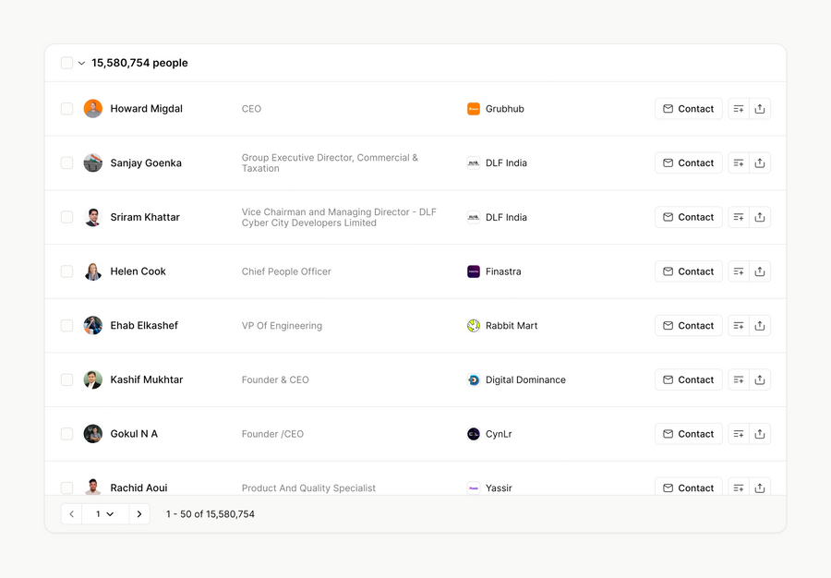Screen dimensions: 831x578
Task: Click the export icon on Rachid Aoui's row
Action: pos(760,488)
